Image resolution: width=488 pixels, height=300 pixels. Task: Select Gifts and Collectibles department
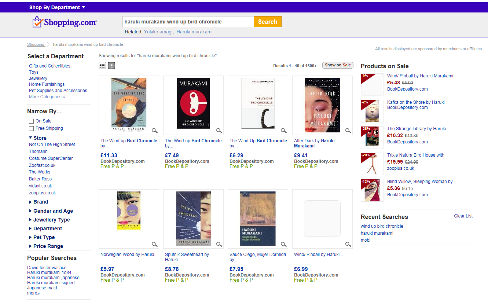tap(49, 66)
